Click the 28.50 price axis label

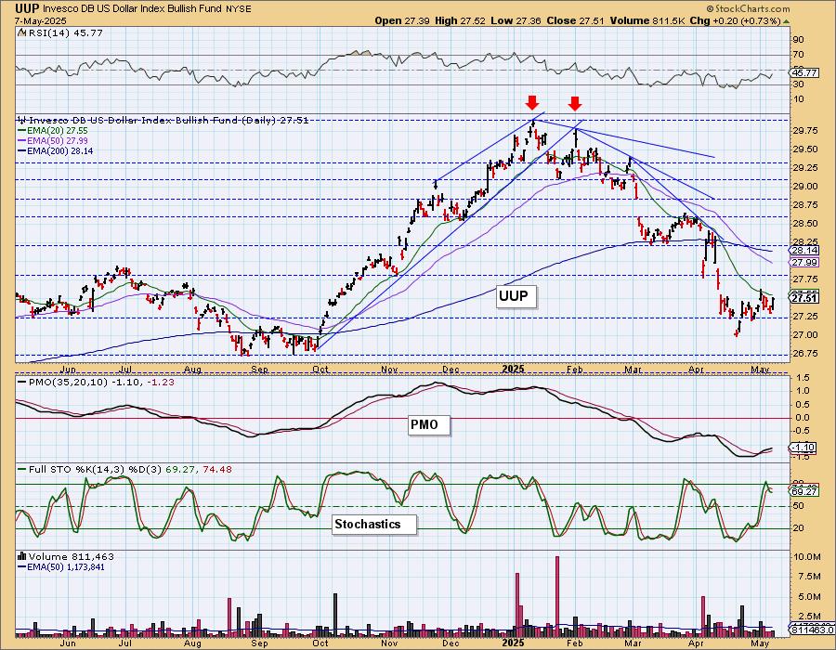pyautogui.click(x=804, y=223)
